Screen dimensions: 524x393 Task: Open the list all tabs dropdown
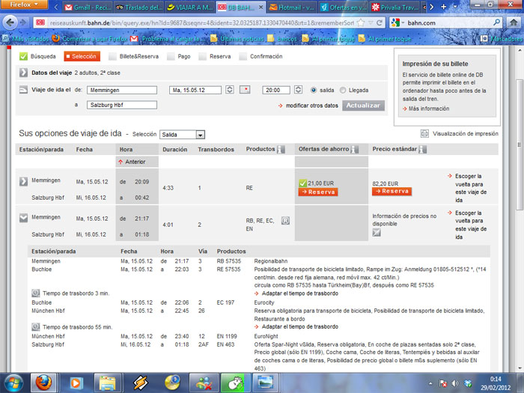point(455,7)
